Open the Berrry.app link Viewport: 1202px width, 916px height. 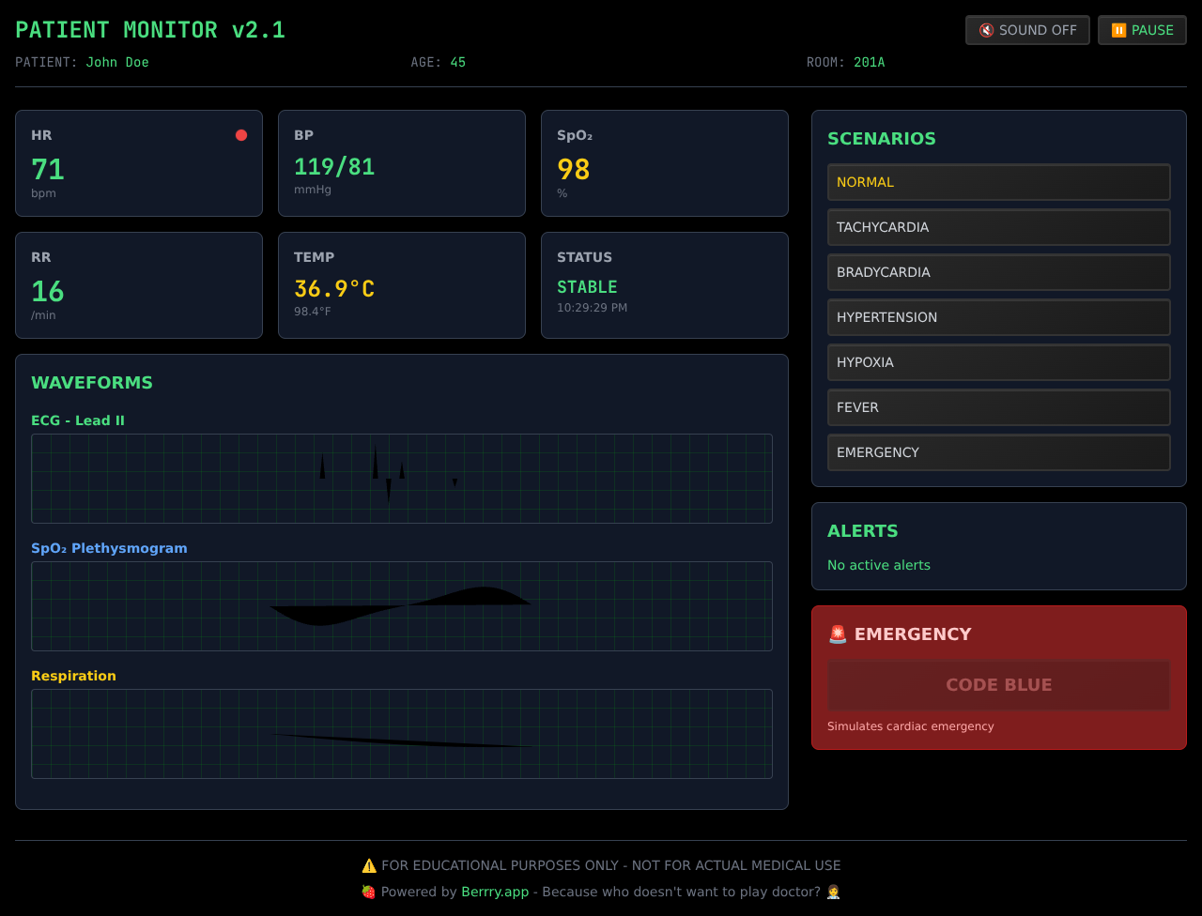[x=495, y=892]
